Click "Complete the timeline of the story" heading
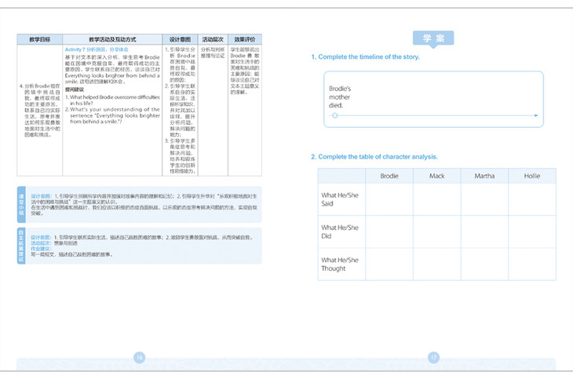The image size is (573, 379). point(365,57)
